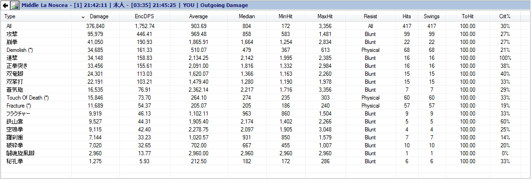Screen dimensions: 531x181
Task: Select the 連撃 row
Action: pyautogui.click(x=265, y=58)
